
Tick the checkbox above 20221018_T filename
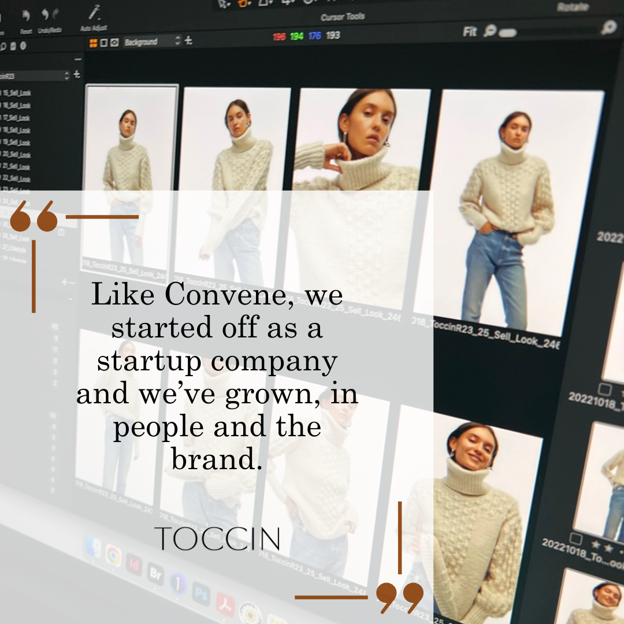[605, 389]
